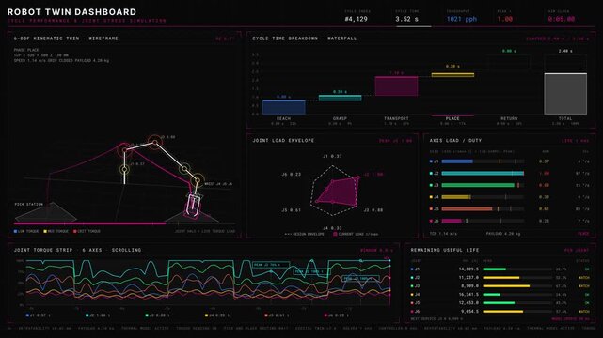Click the J1 OK status in Remaining Useful Life
Image resolution: width=603 pixels, height=338 pixels.
[587, 269]
